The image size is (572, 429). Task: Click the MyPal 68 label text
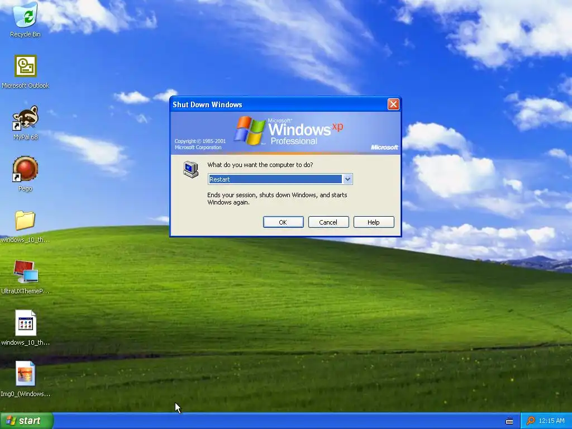[26, 137]
